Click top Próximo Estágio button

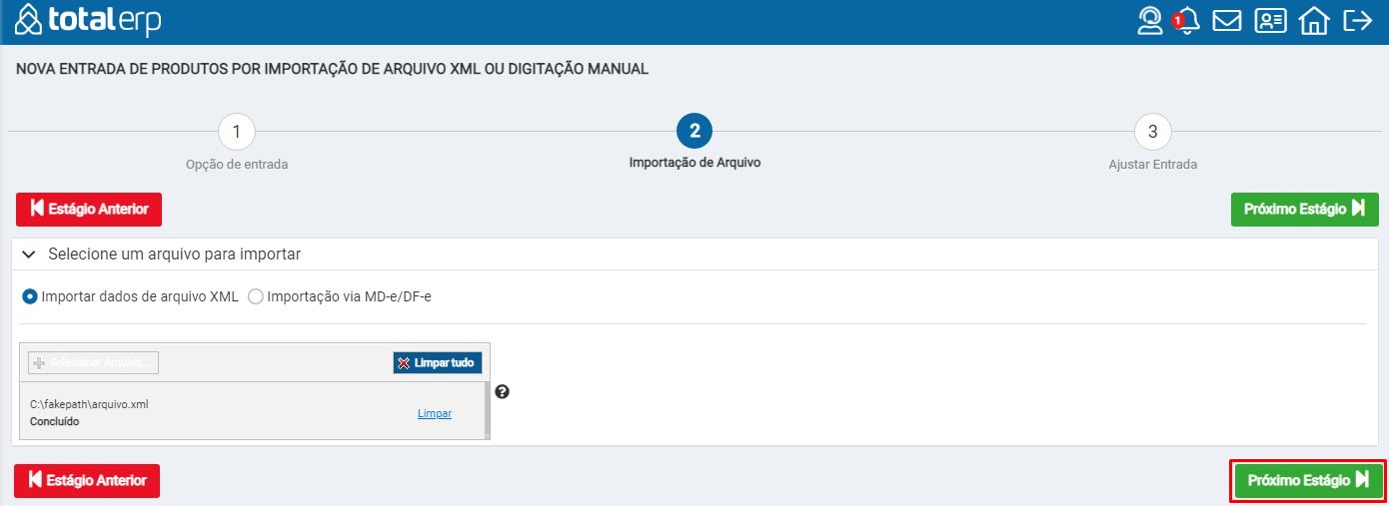point(1305,210)
